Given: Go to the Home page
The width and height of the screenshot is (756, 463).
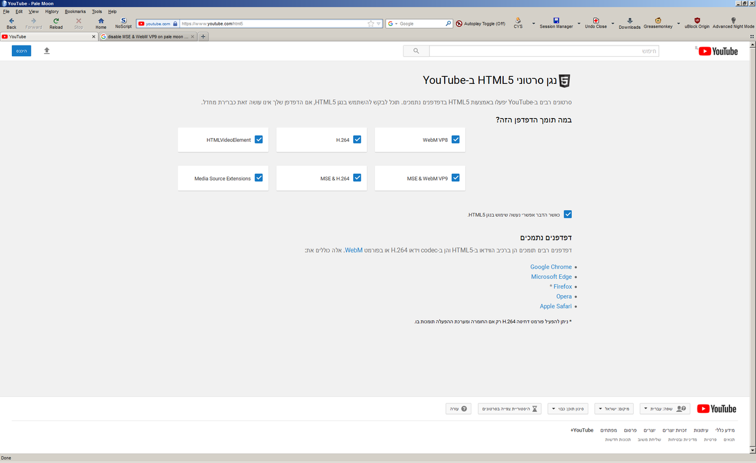Looking at the screenshot, I should click(x=101, y=23).
